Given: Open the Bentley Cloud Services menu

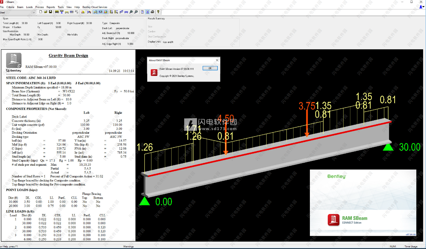Looking at the screenshot, I should click(x=95, y=7).
